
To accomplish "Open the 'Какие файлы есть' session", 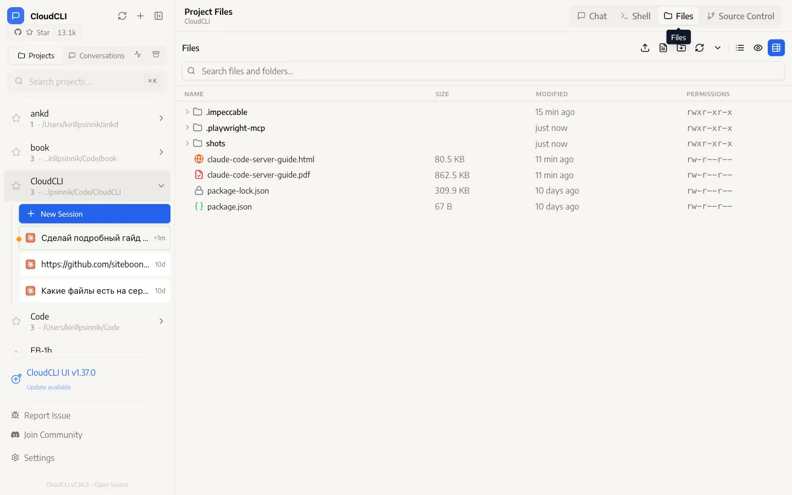I will [95, 291].
